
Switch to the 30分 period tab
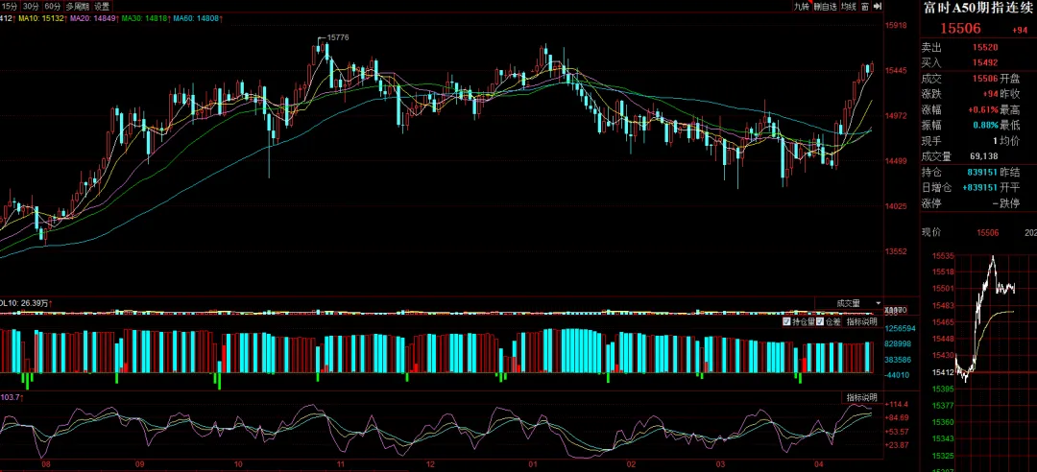31,6
